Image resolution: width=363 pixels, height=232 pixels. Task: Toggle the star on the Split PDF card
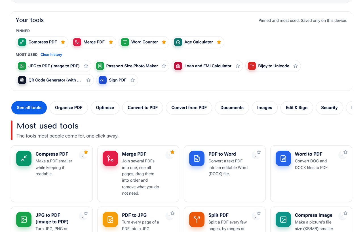click(x=259, y=213)
